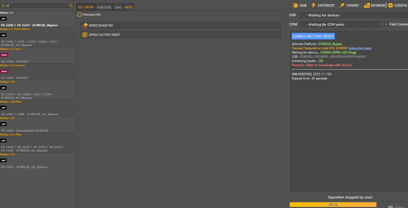Click spd badge under Nokia C2 2nd Edition
Viewport: 408px width, 208px height.
(x=3, y=35)
